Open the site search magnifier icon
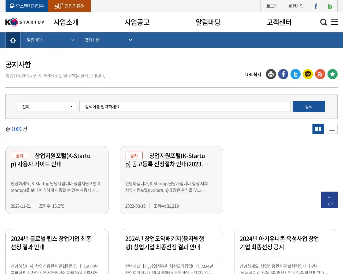This screenshot has height=274, width=343. (323, 22)
